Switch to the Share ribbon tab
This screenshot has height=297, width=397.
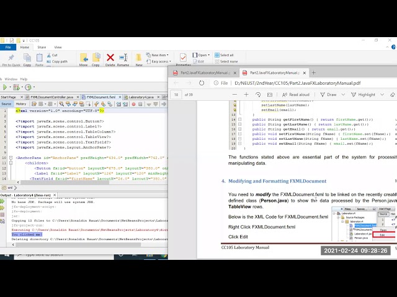42,47
